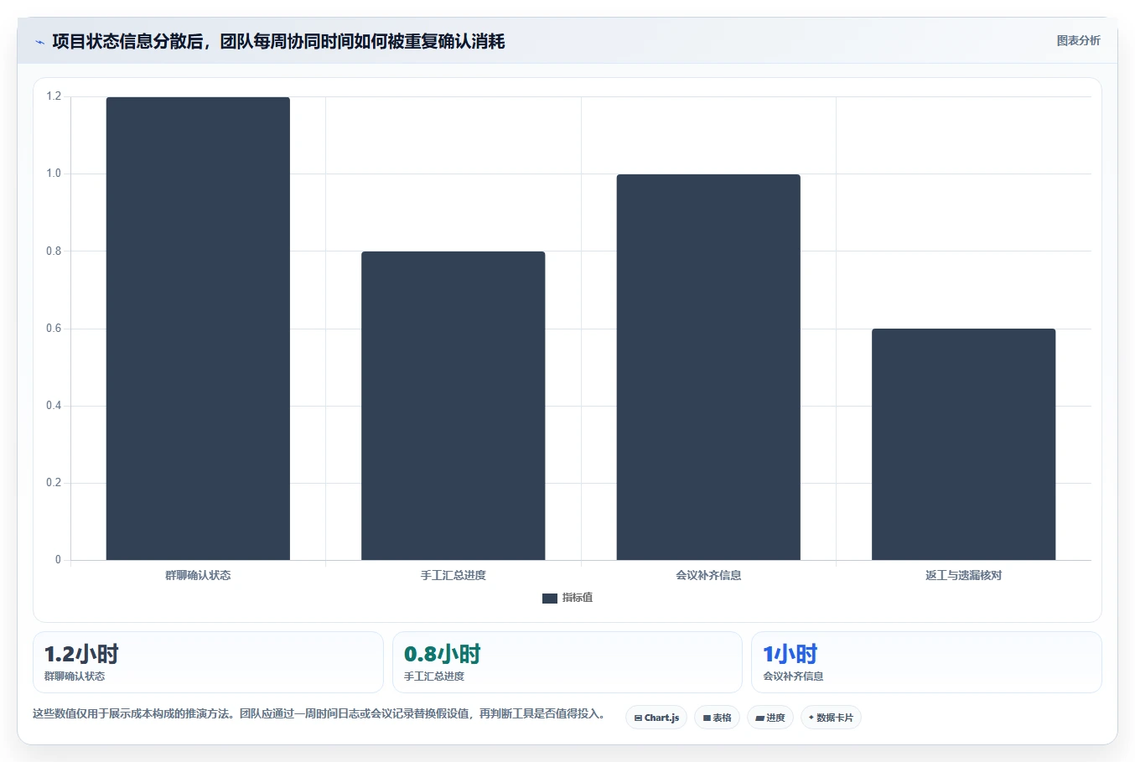Click the y-axis tick label 1.2
Screen dimensions: 1135x762
[x=54, y=96]
